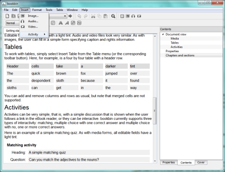
Task: Switch to the Cover bottom tab
Action: tap(201, 163)
